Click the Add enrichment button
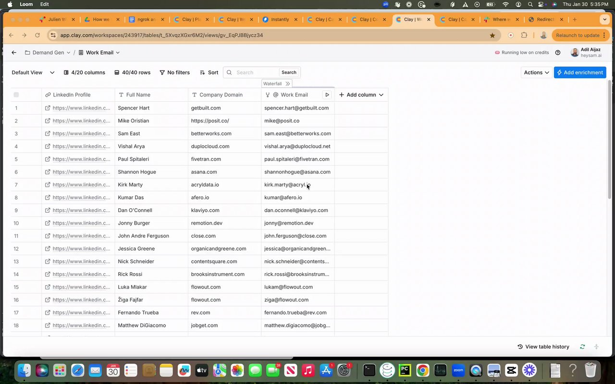The width and height of the screenshot is (615, 384). coord(580,72)
